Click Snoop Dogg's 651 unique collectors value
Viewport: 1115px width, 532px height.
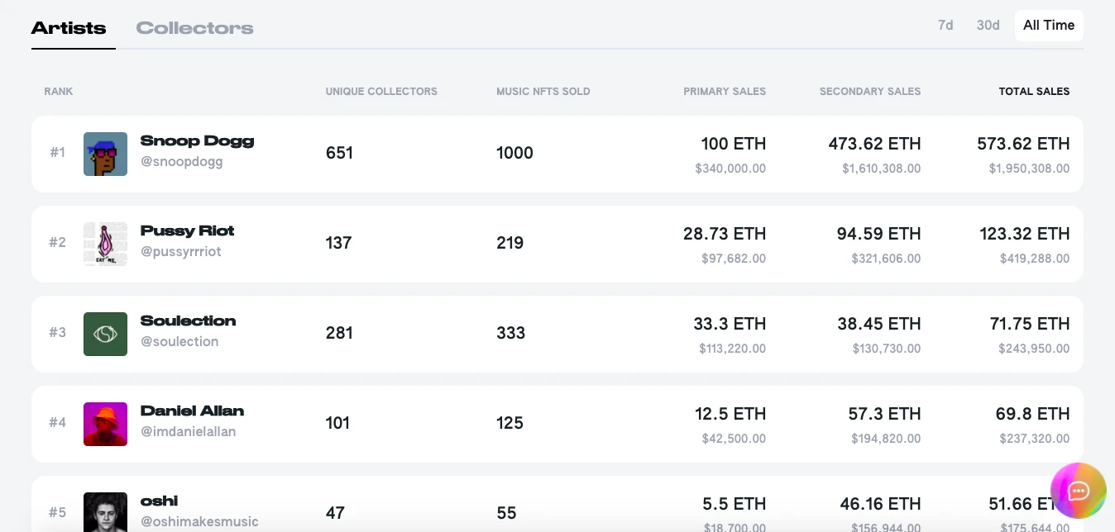pyautogui.click(x=339, y=153)
